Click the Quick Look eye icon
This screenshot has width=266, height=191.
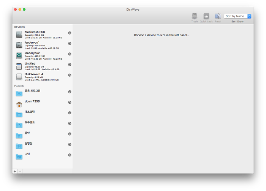coord(206,16)
